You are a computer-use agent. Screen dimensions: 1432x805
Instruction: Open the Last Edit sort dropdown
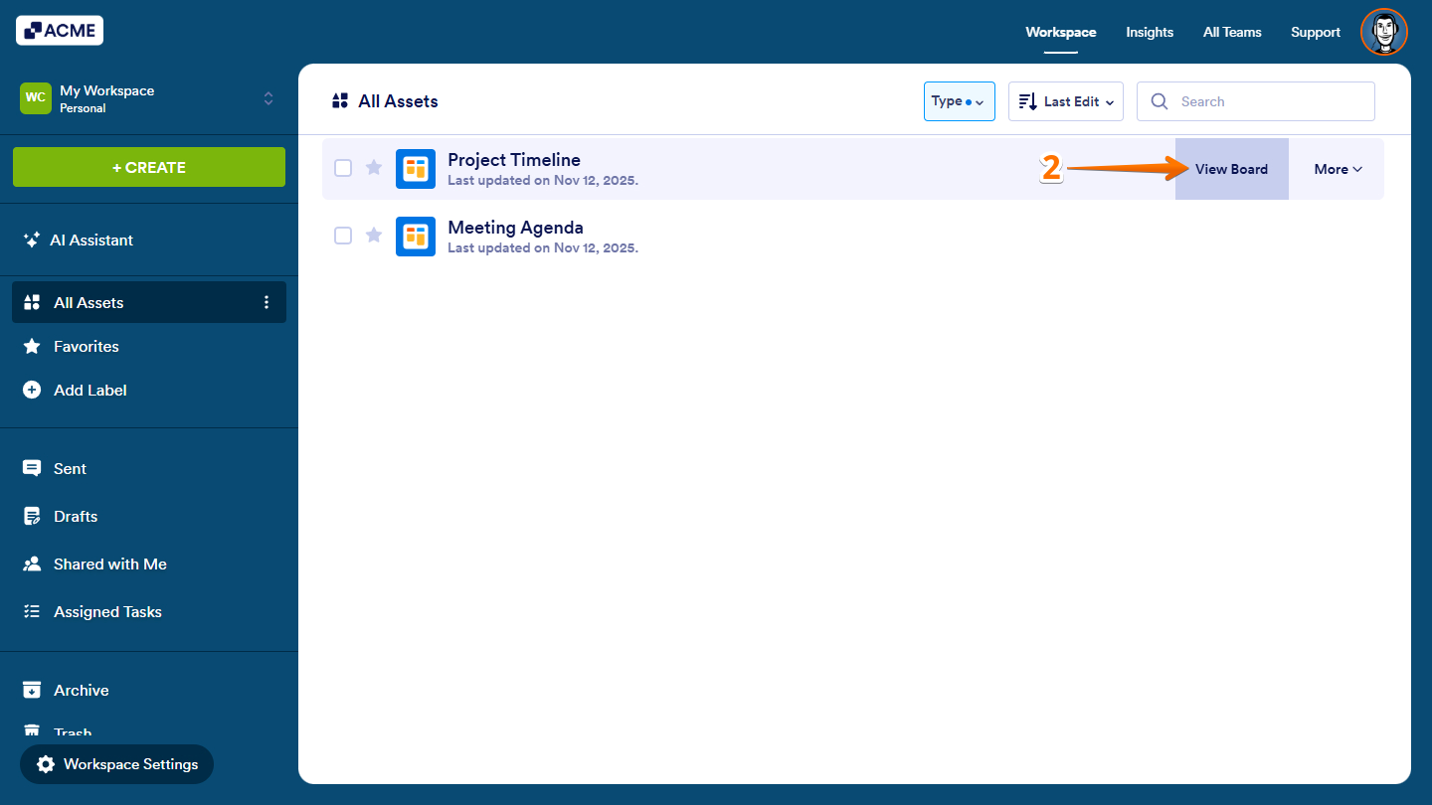1065,100
